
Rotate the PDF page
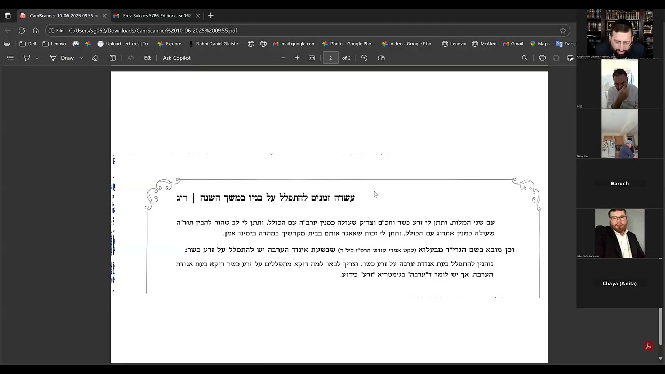pyautogui.click(x=364, y=58)
